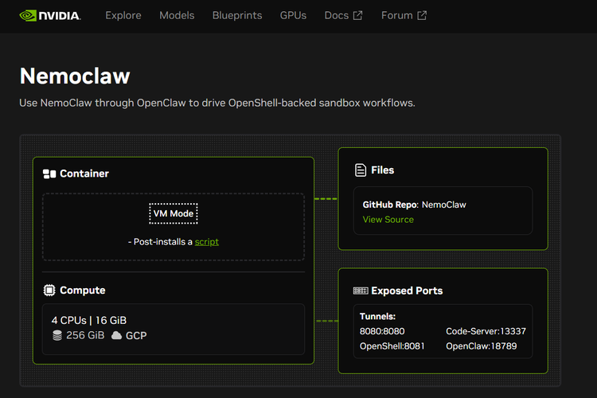This screenshot has height=398, width=597.
Task: Click the Compute chip icon
Action: [49, 291]
